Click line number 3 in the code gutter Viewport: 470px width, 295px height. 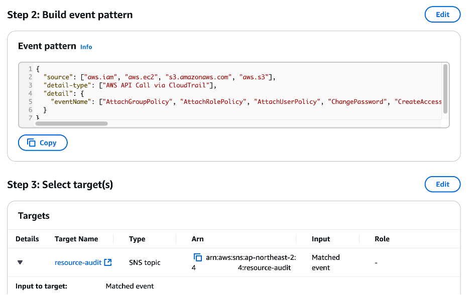click(x=31, y=85)
